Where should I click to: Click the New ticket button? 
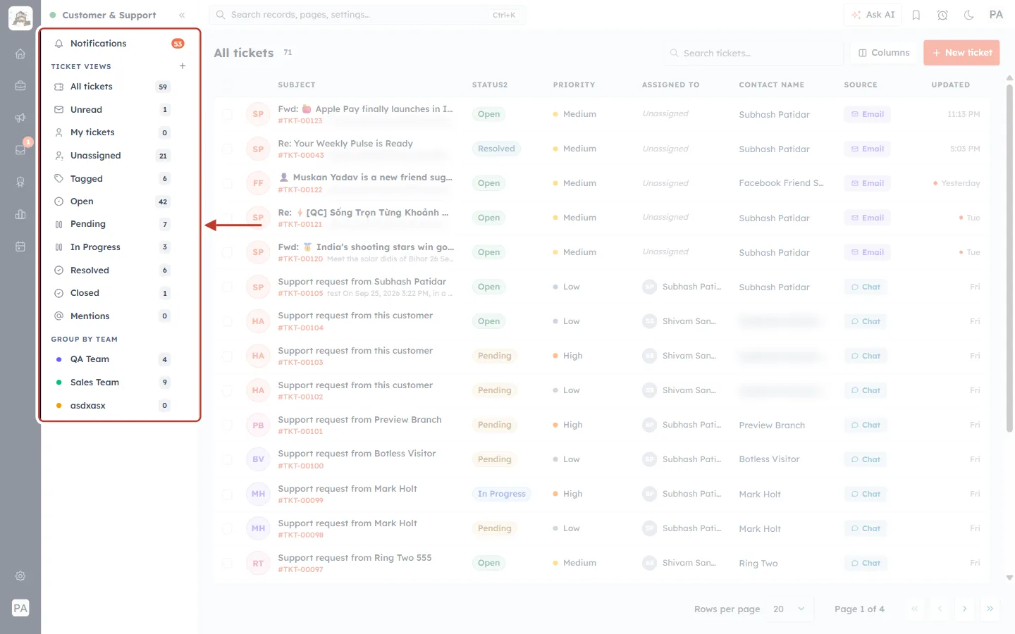961,53
